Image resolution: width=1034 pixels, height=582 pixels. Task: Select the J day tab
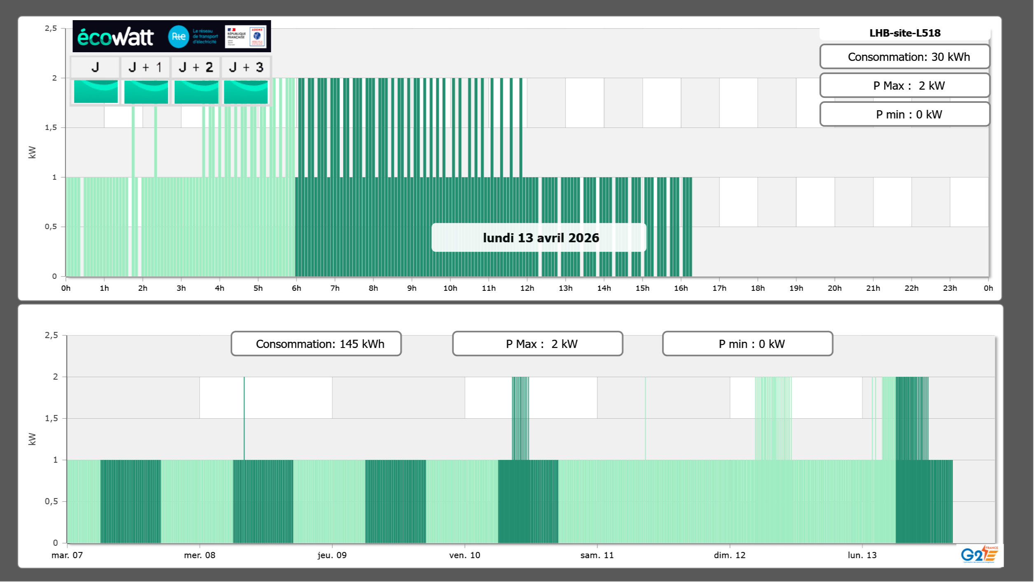point(95,67)
